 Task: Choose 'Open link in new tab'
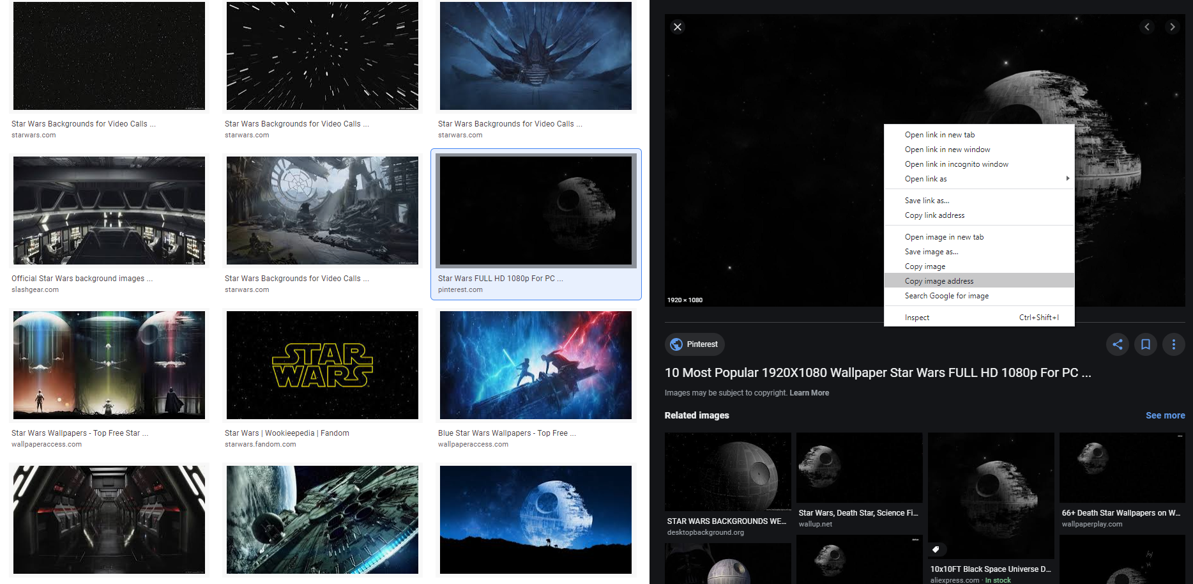click(979, 135)
